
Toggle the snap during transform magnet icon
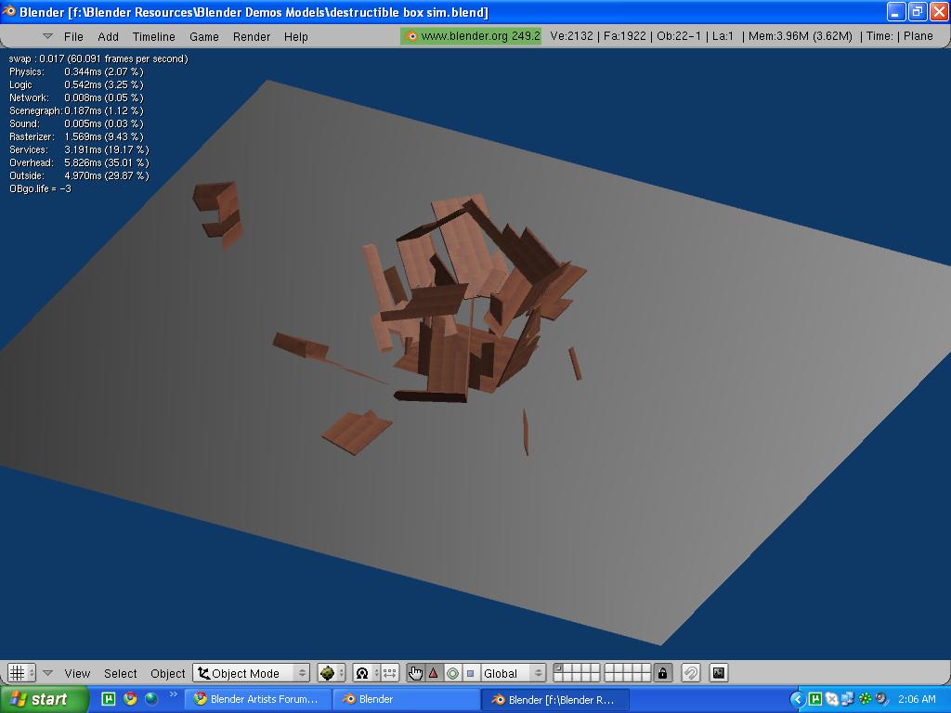[x=691, y=673]
